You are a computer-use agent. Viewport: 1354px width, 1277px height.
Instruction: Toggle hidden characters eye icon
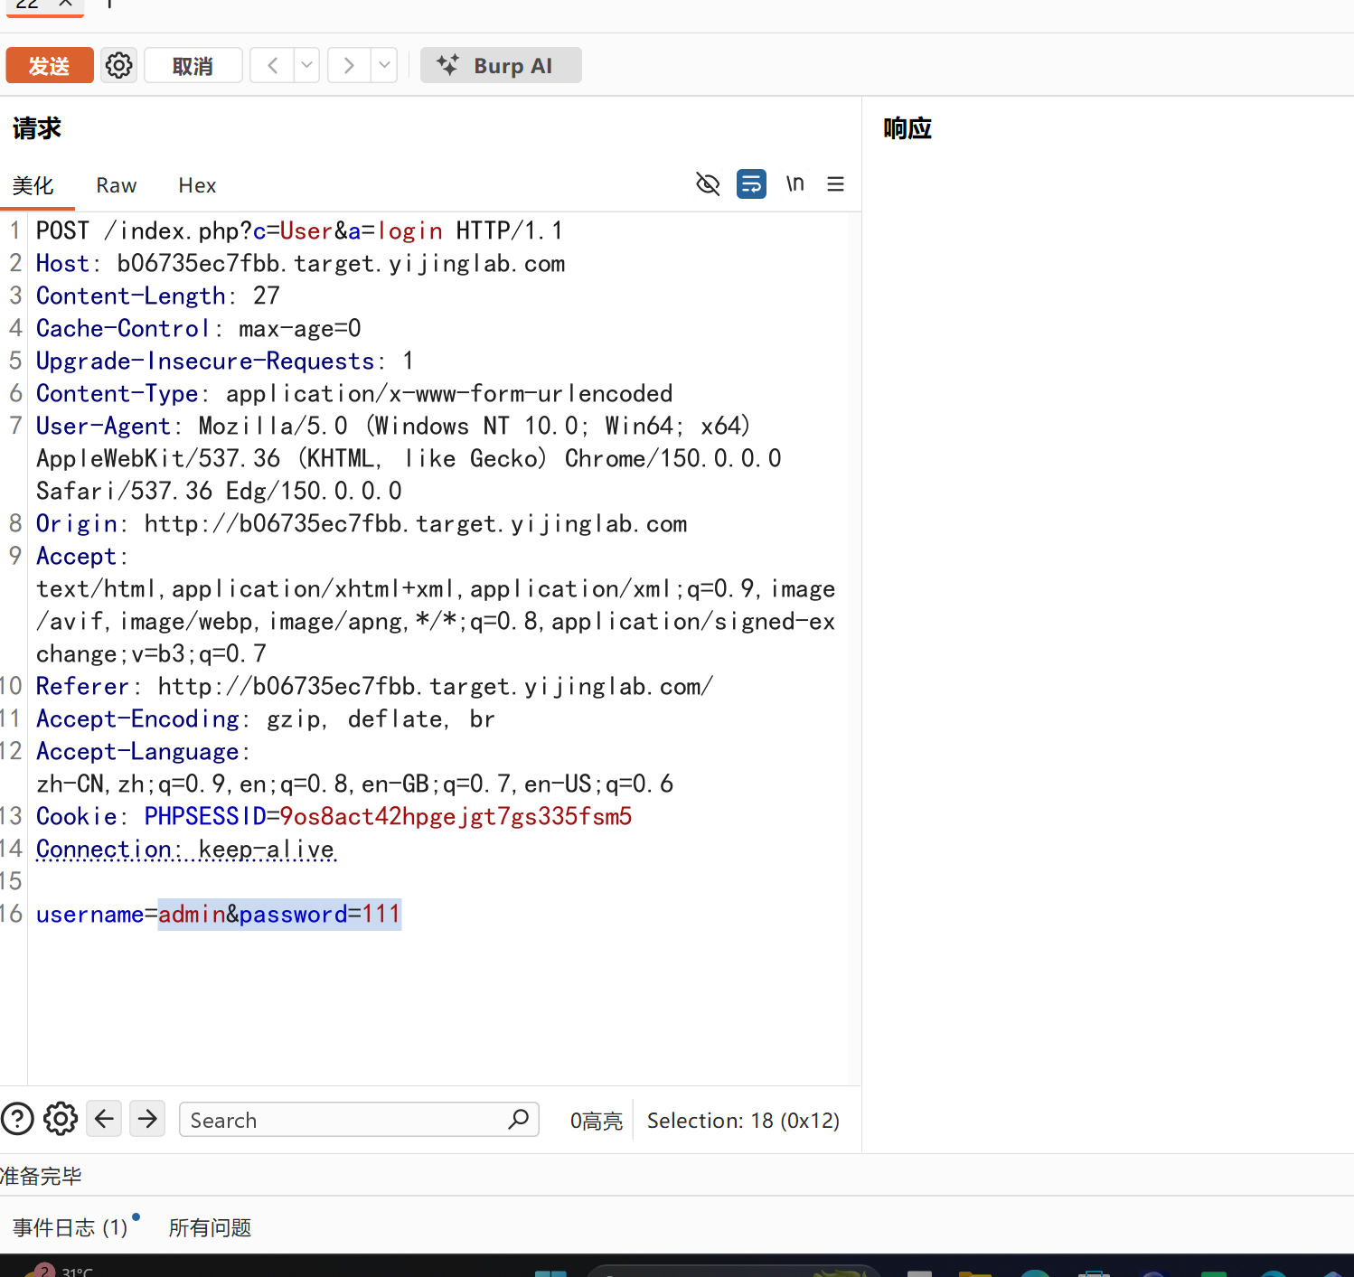click(x=708, y=184)
